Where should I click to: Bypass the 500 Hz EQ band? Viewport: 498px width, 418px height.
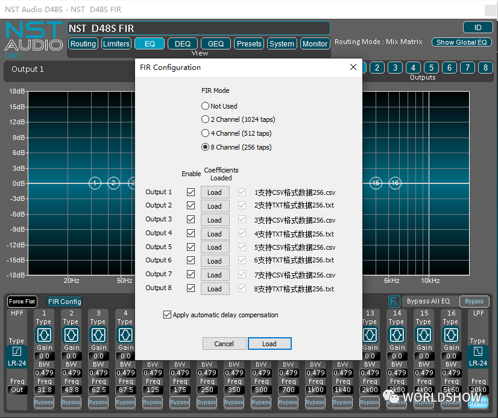point(261,402)
